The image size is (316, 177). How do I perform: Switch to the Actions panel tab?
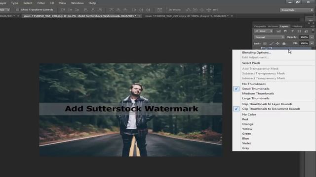coord(273,26)
